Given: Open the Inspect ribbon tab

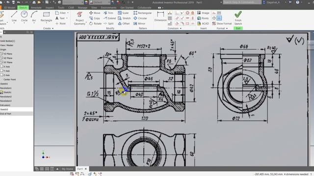Looking at the screenshot, I should tap(50, 8).
